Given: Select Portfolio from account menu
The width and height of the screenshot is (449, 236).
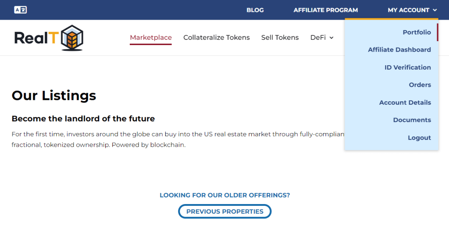Looking at the screenshot, I should [417, 32].
